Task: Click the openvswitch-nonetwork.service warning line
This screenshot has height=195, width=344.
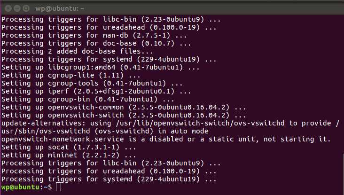Action: (x=166, y=139)
